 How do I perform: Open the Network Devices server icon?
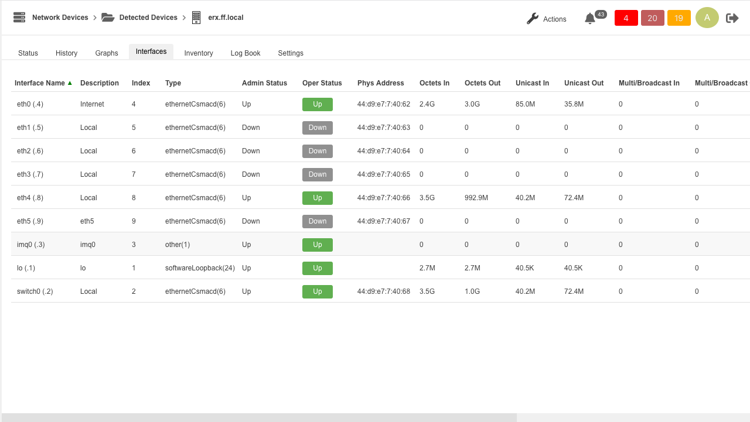pyautogui.click(x=19, y=18)
